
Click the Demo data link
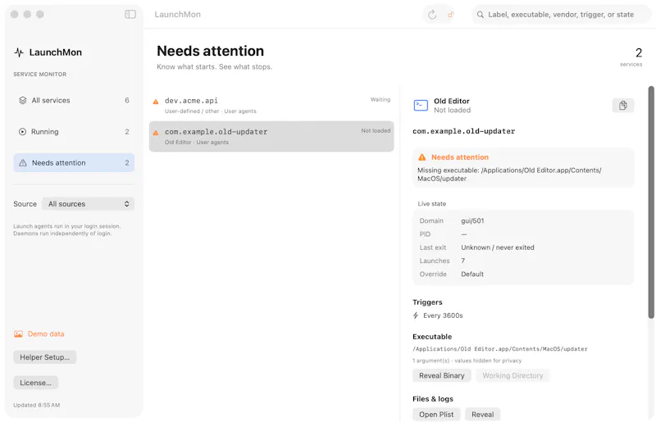(x=46, y=334)
